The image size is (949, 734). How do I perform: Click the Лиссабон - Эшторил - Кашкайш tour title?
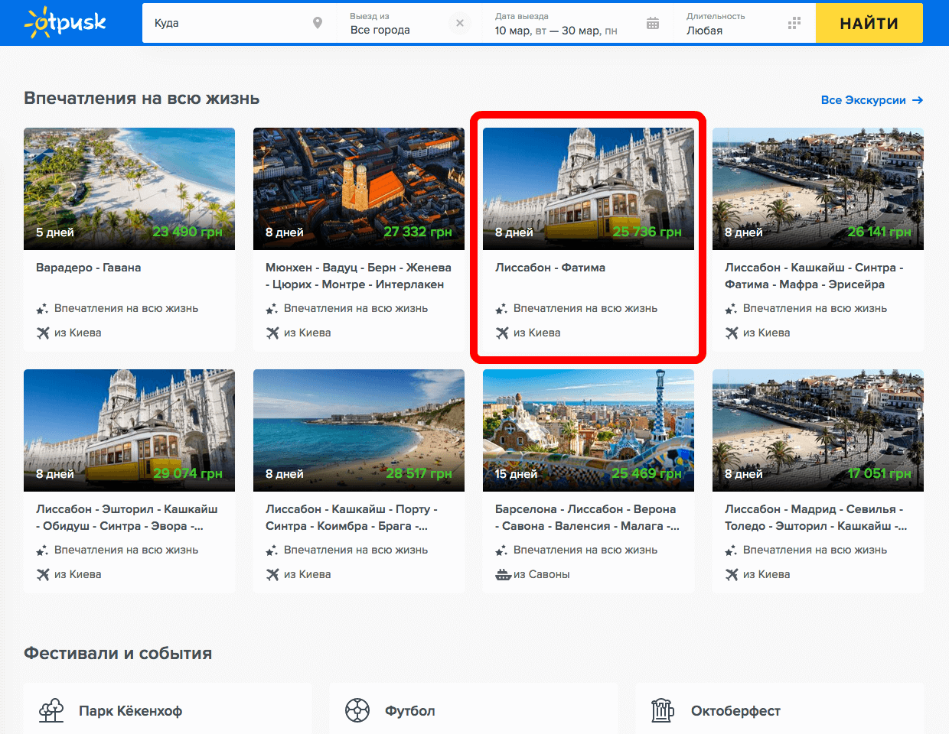coord(127,518)
